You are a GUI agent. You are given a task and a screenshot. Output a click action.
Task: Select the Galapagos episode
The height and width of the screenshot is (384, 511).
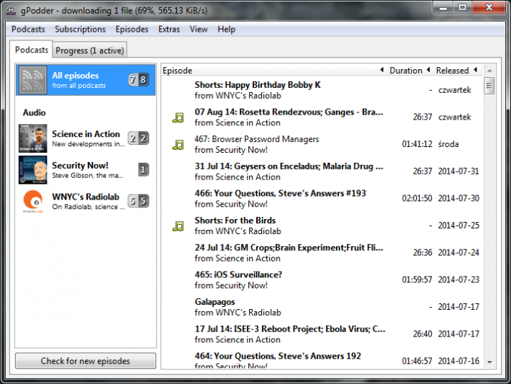pos(322,307)
